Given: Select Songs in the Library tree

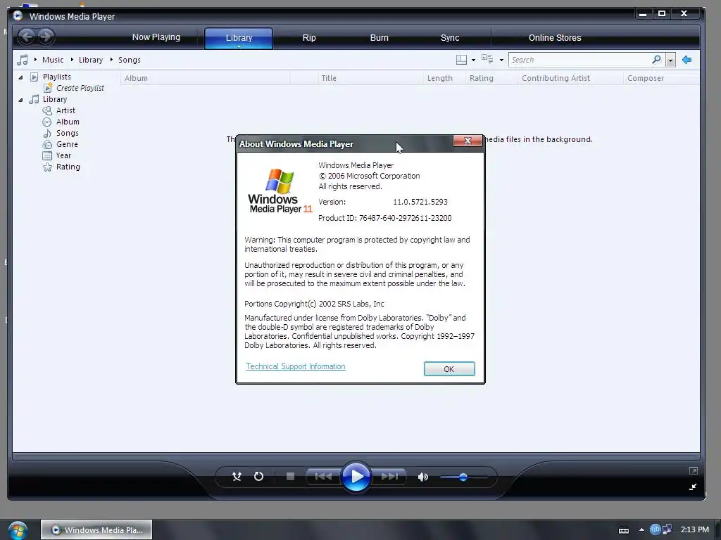Looking at the screenshot, I should [x=68, y=133].
